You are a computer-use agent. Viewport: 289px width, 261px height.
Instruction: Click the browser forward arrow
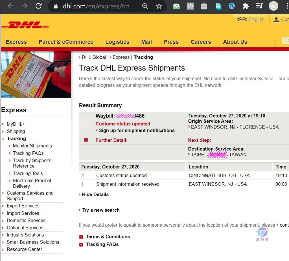(24, 6)
